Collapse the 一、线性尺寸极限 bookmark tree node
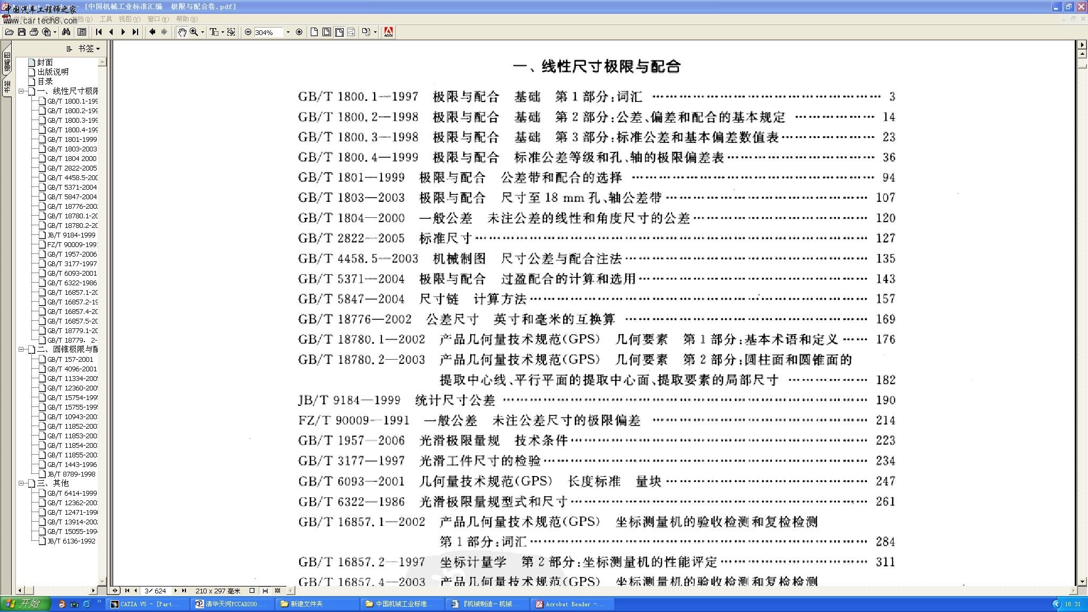The image size is (1088, 612). (21, 91)
